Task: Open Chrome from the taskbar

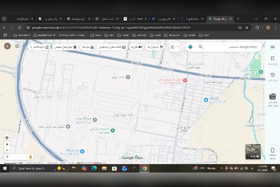Action: (x=145, y=168)
